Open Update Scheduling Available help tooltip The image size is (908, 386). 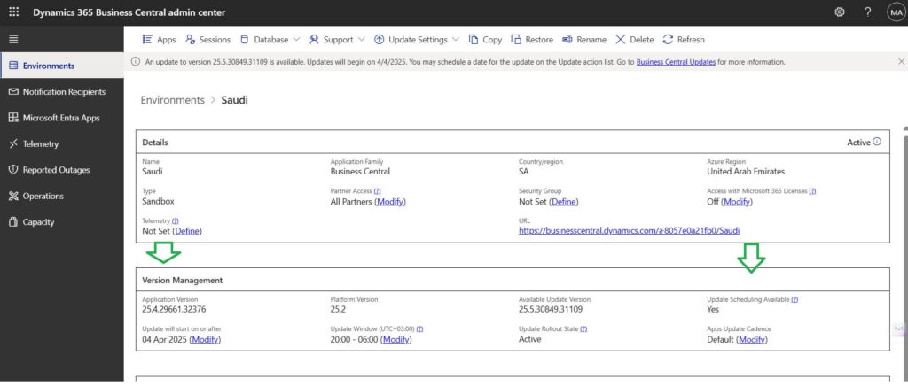[794, 300]
